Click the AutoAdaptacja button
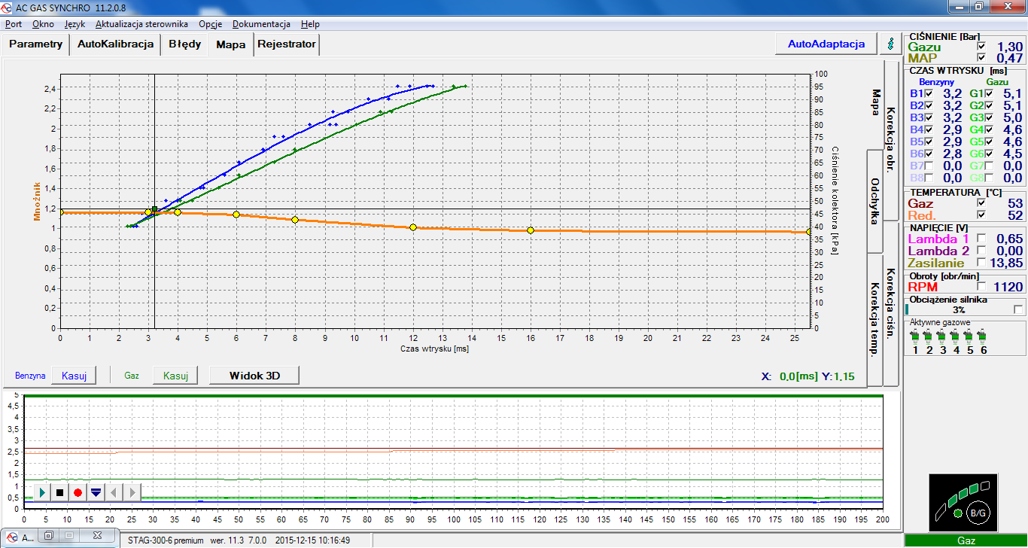1028x548 pixels. click(x=826, y=44)
